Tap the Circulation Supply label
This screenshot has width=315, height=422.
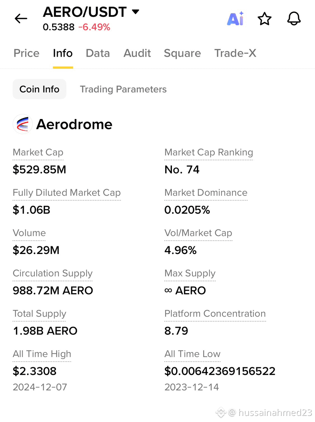(x=52, y=273)
